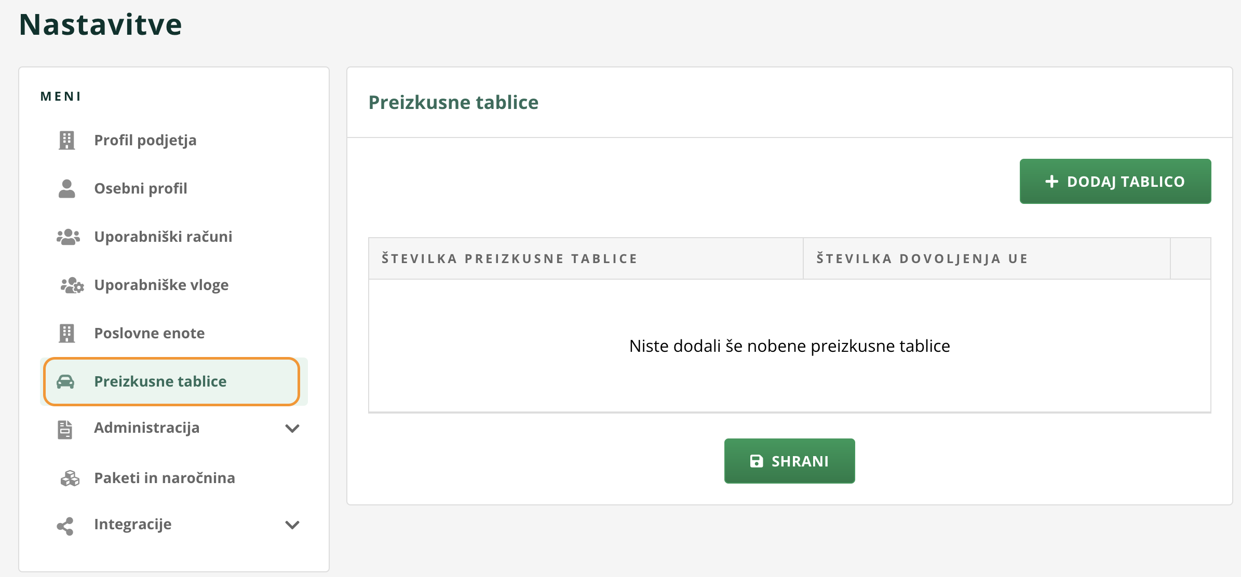Click the person icon for Osebni profil

(67, 188)
